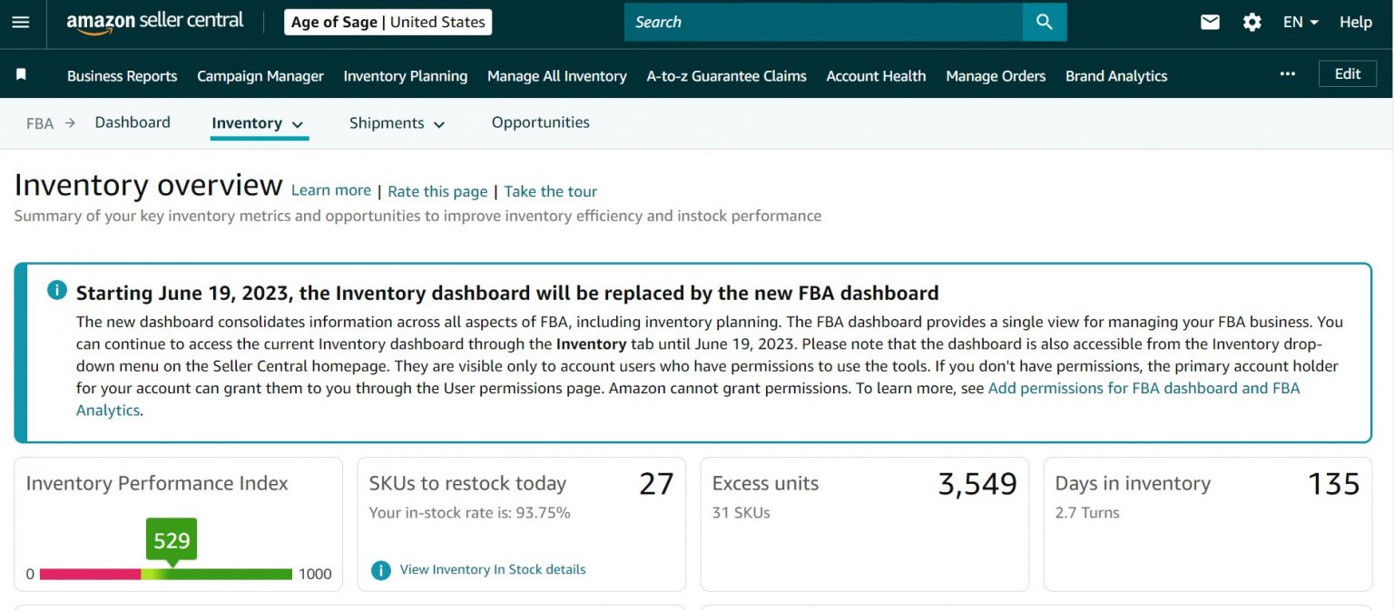Open the EN language dropdown

tap(1301, 22)
